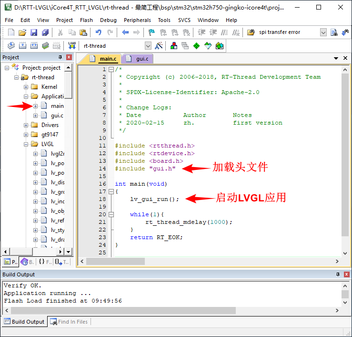Click the Save file icon in toolbar

[34, 32]
